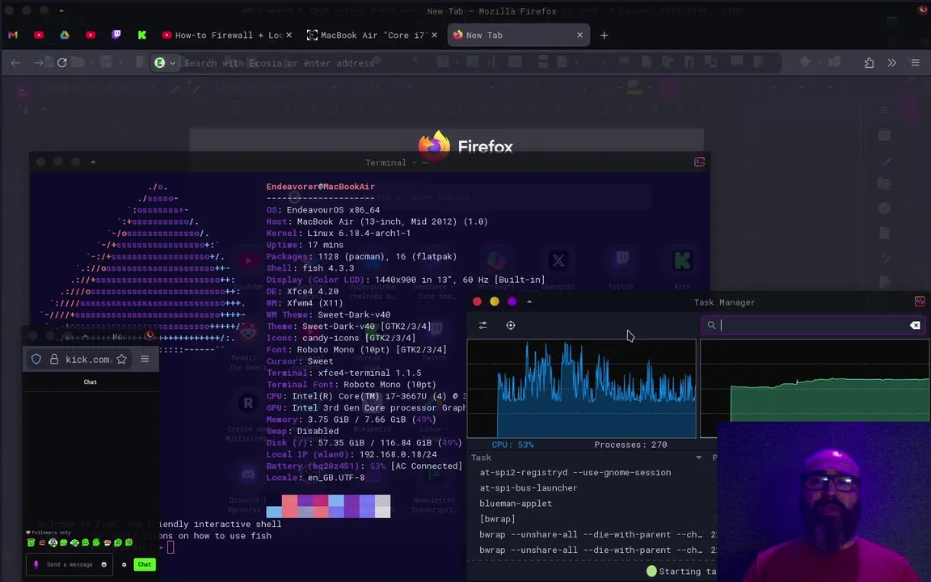
Task: Click the Task Manager crosshair identify-window icon
Action: point(511,326)
